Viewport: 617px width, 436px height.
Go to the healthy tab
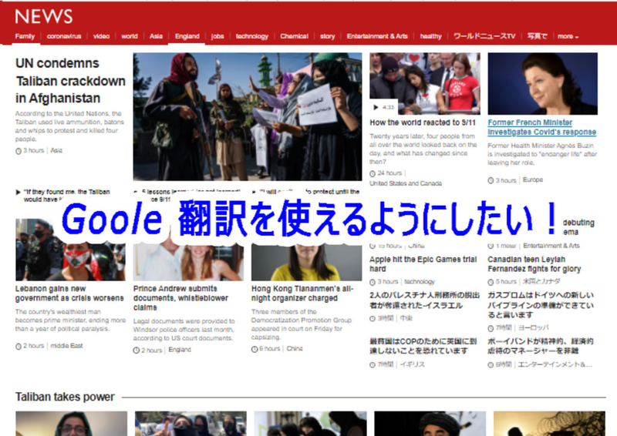click(430, 36)
